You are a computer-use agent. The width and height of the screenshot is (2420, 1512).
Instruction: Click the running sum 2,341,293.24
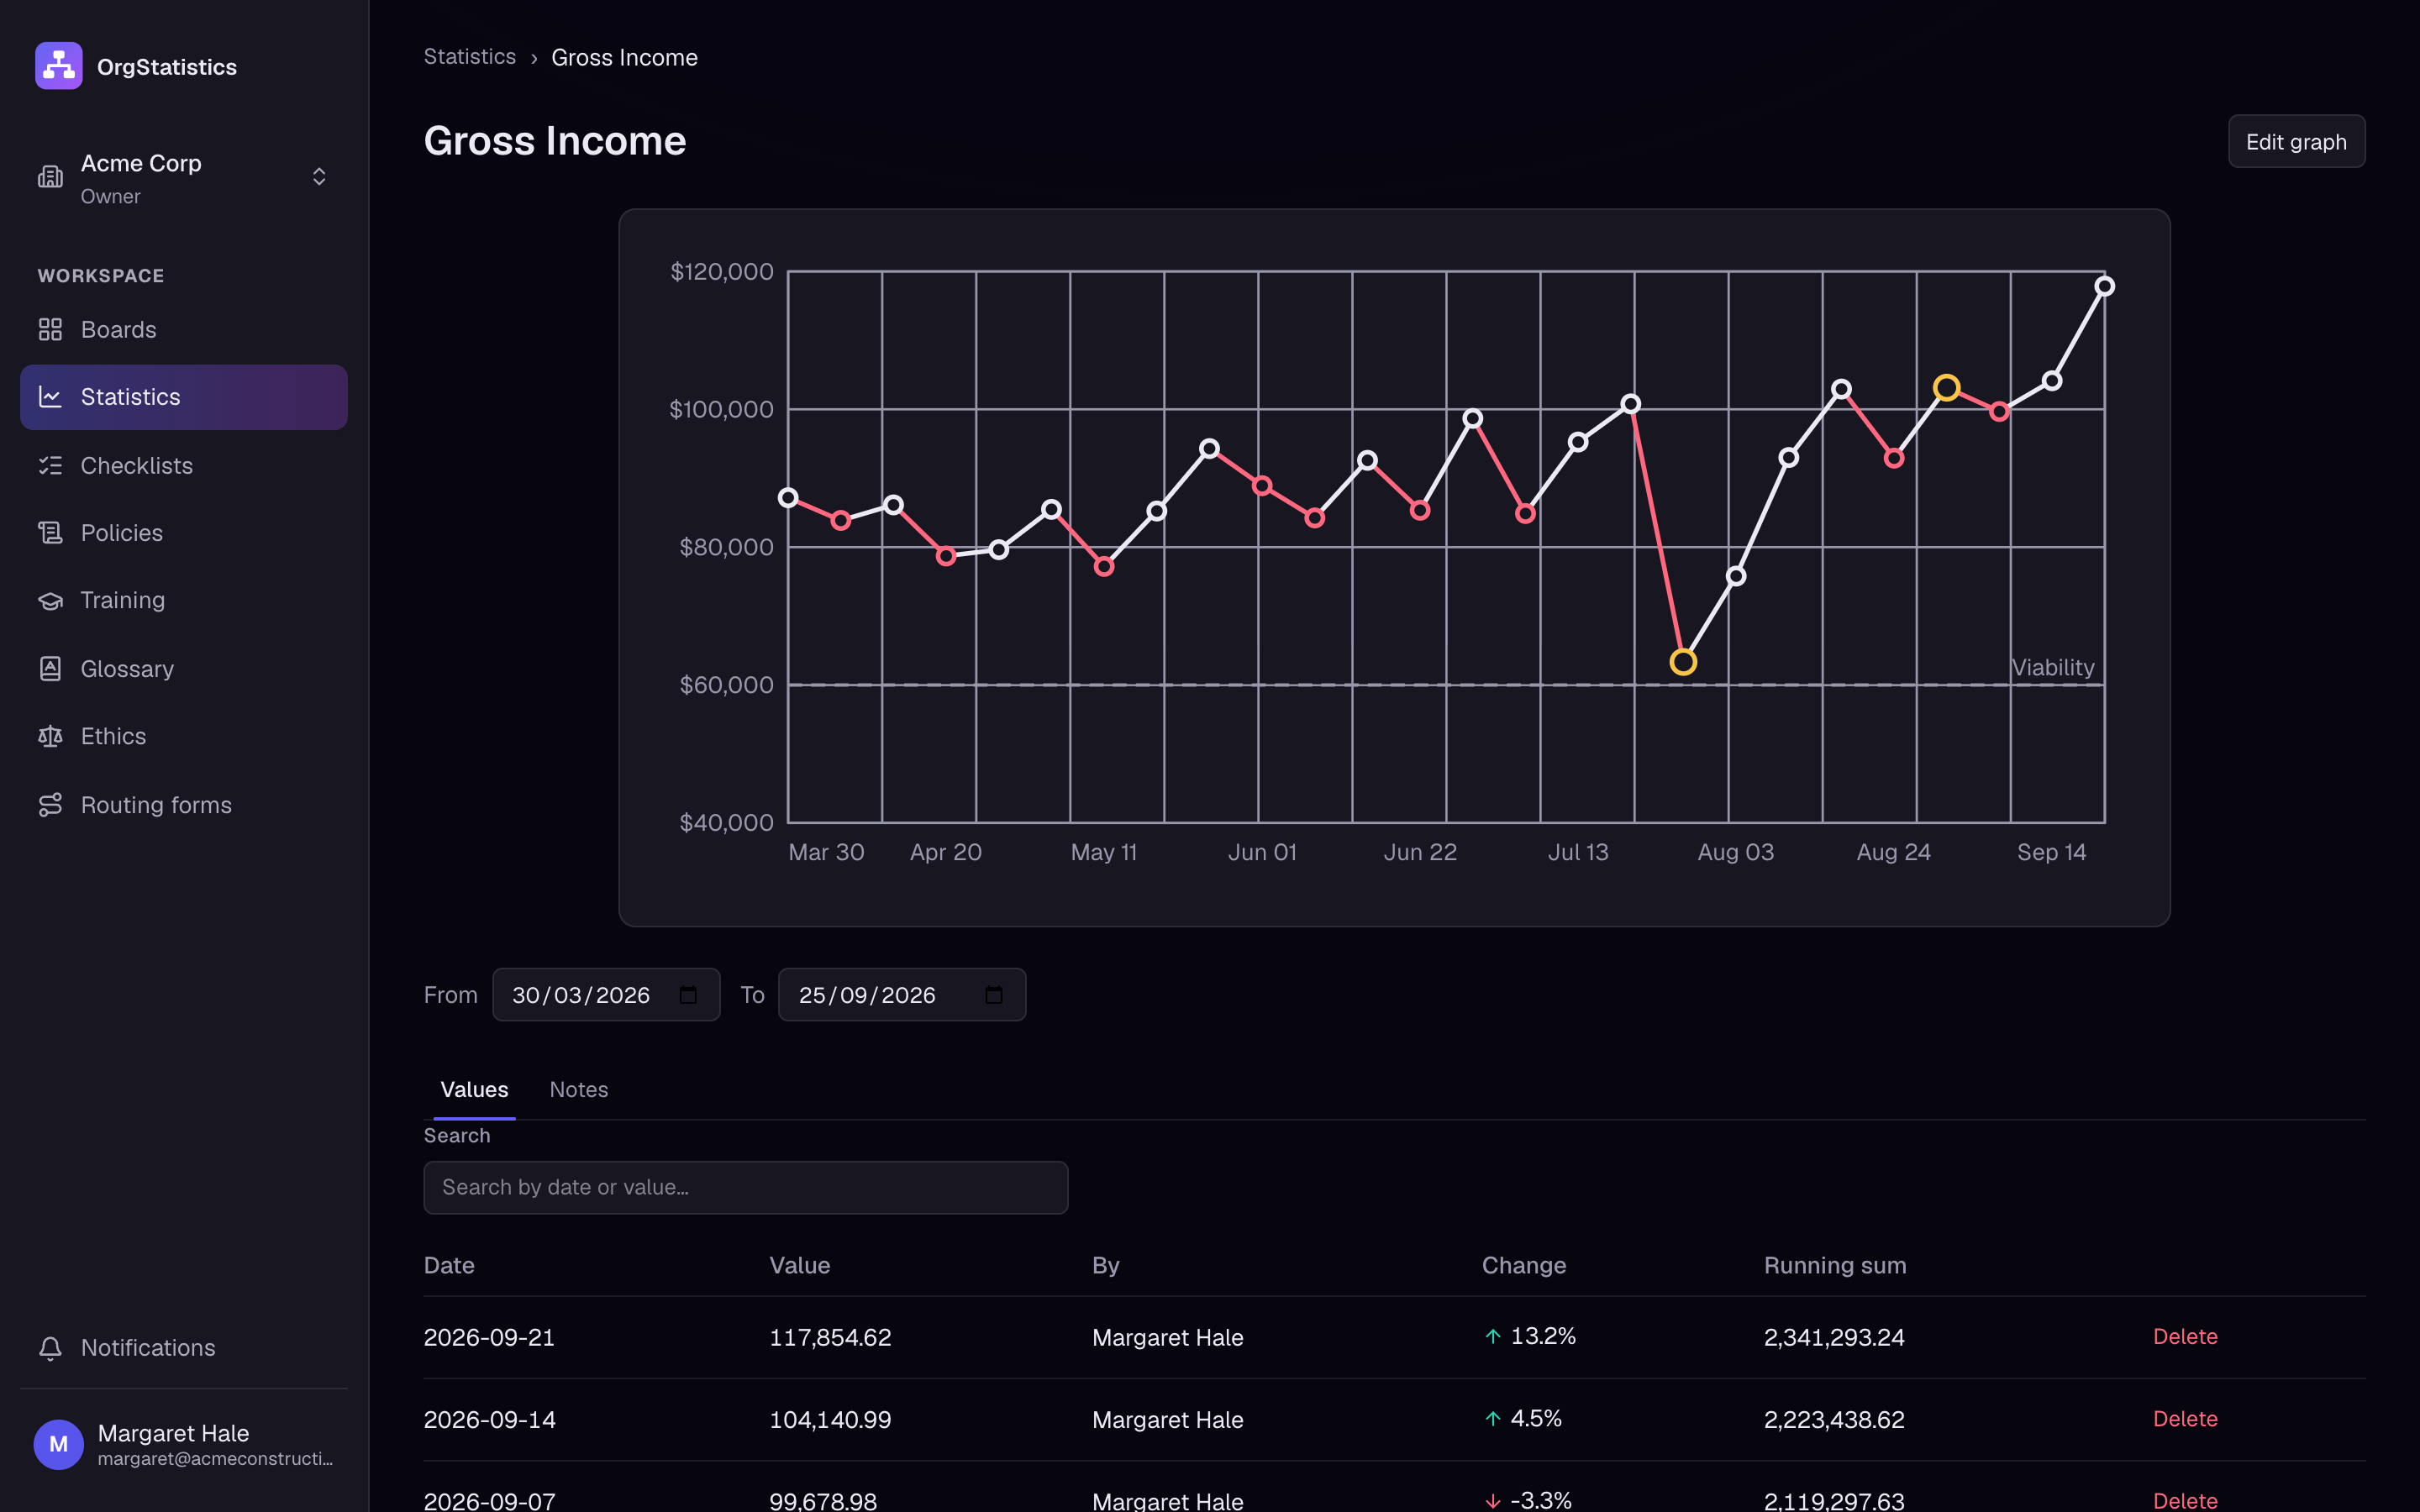click(1834, 1337)
